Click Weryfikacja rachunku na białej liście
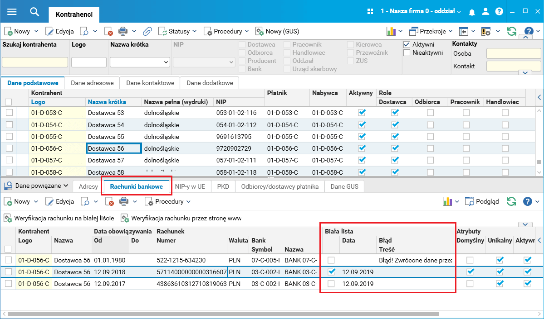544x319 pixels. pyautogui.click(x=59, y=218)
